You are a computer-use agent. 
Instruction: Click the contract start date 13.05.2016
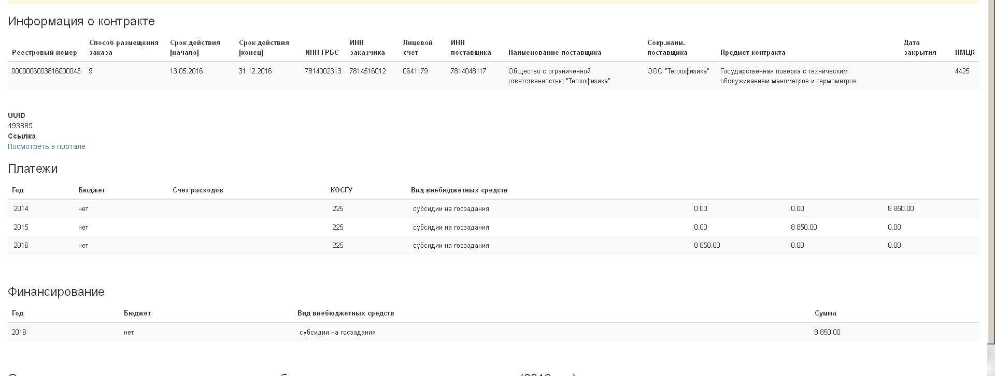point(186,71)
